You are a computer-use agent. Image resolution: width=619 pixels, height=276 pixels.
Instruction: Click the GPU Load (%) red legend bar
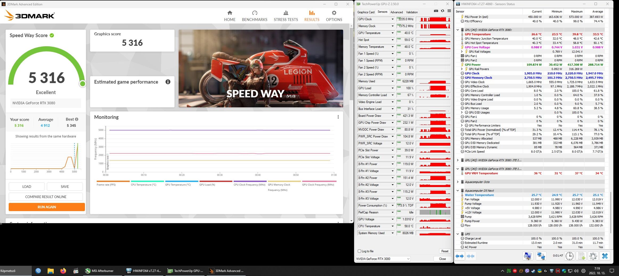[x=216, y=181]
